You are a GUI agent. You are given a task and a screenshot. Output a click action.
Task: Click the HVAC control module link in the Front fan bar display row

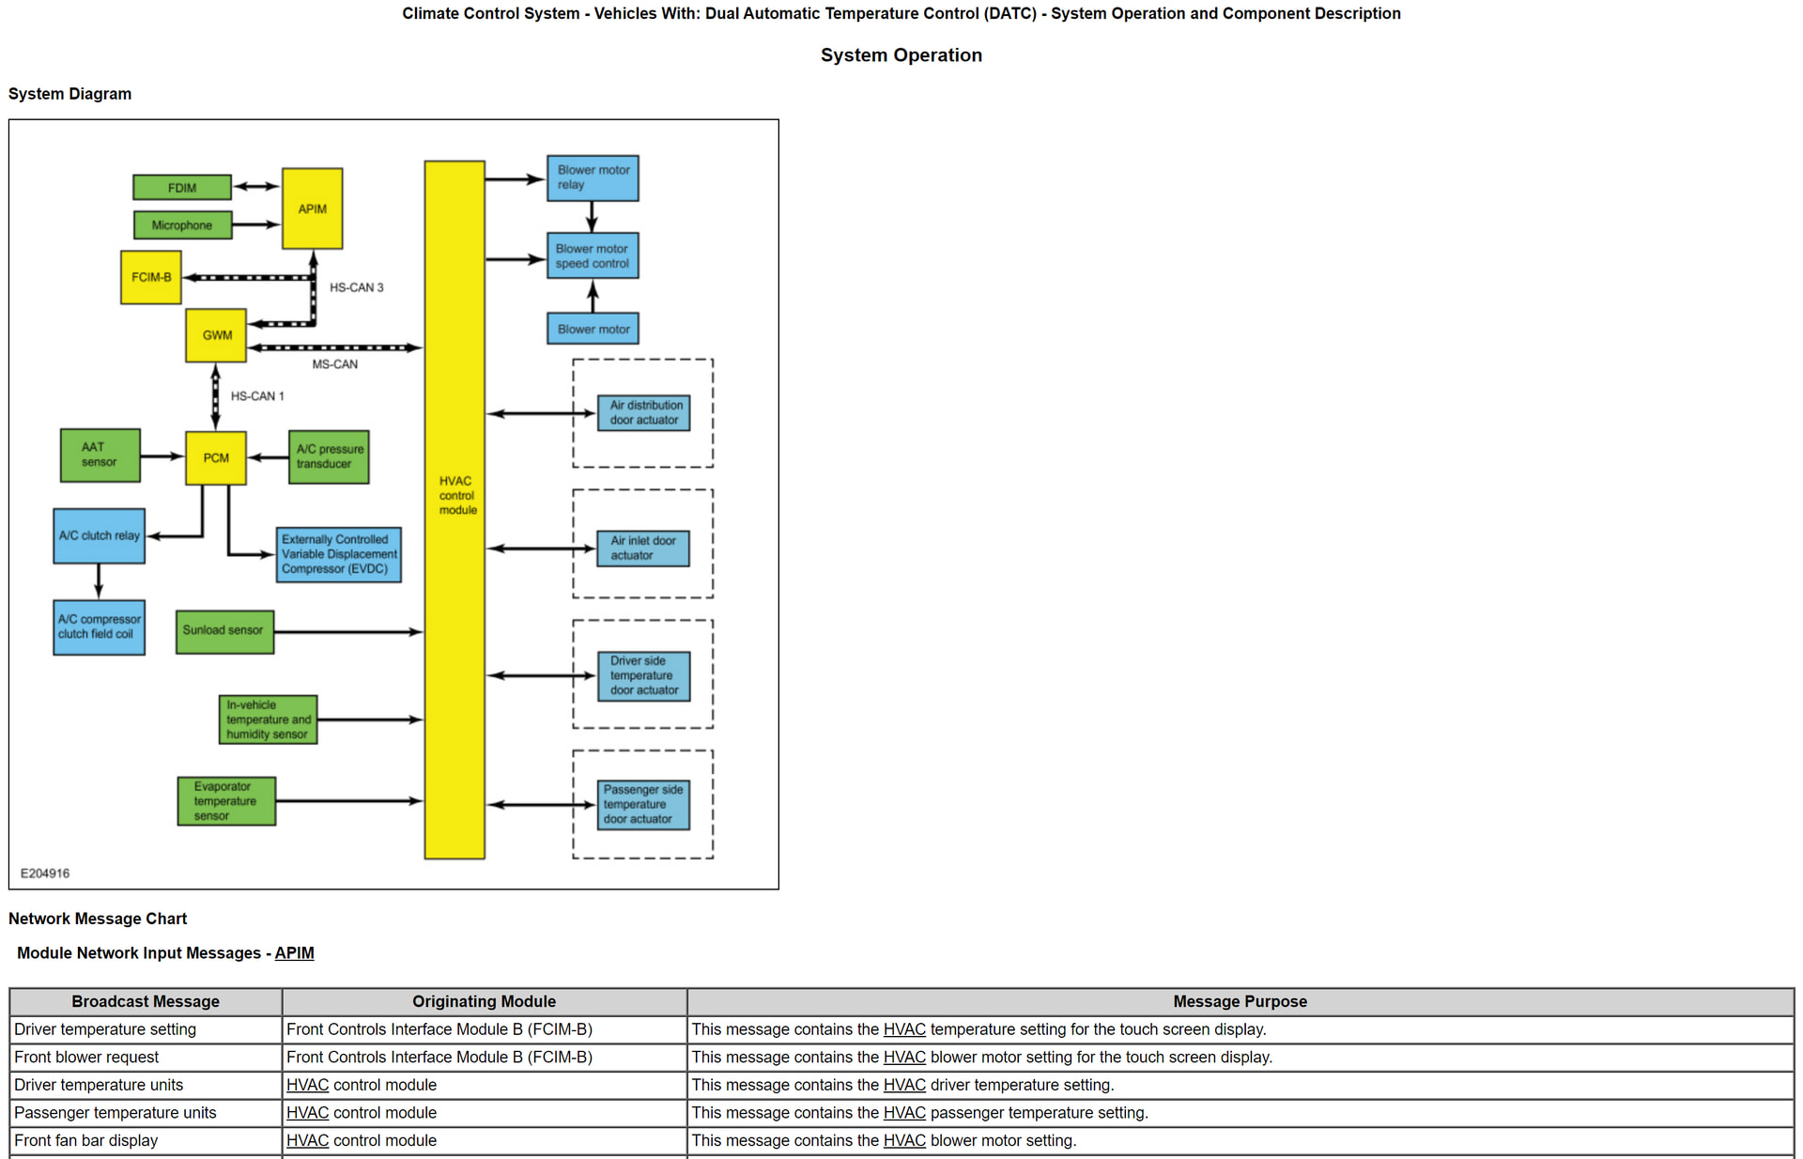click(307, 1140)
